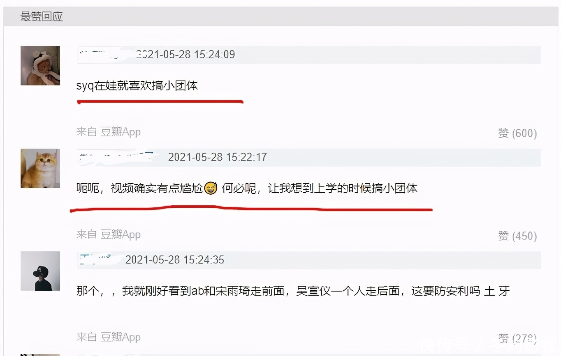Select the 最赞回应 section header
Screen dimensions: 561x356
coord(42,17)
